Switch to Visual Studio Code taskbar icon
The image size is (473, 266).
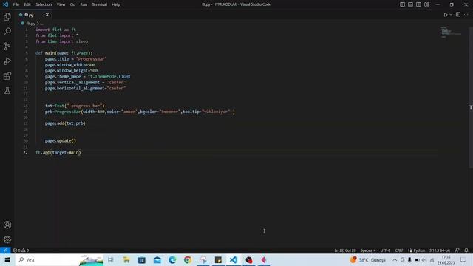(x=234, y=259)
